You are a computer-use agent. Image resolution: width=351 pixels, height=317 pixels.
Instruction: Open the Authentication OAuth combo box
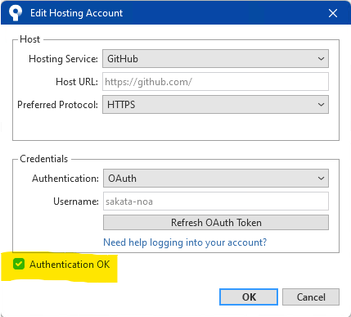[x=216, y=179]
